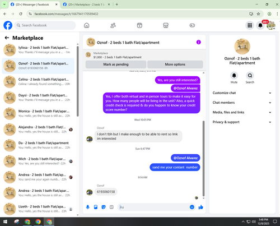The height and width of the screenshot is (226, 280).
Task: Open the Mich conversation
Action: [x=38, y=161]
